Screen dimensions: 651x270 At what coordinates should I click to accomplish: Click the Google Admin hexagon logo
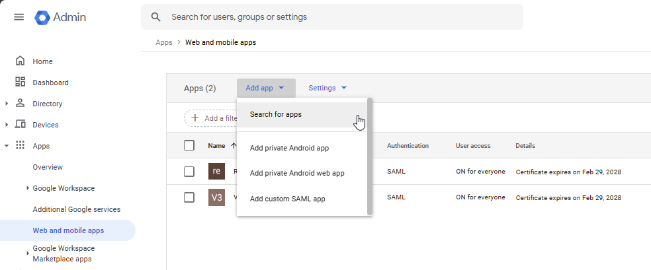point(42,17)
